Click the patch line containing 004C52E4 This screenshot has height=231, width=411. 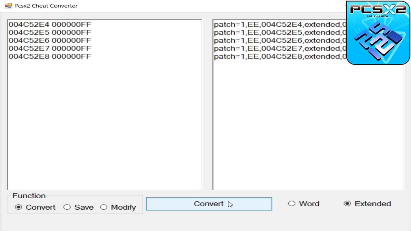coord(278,24)
